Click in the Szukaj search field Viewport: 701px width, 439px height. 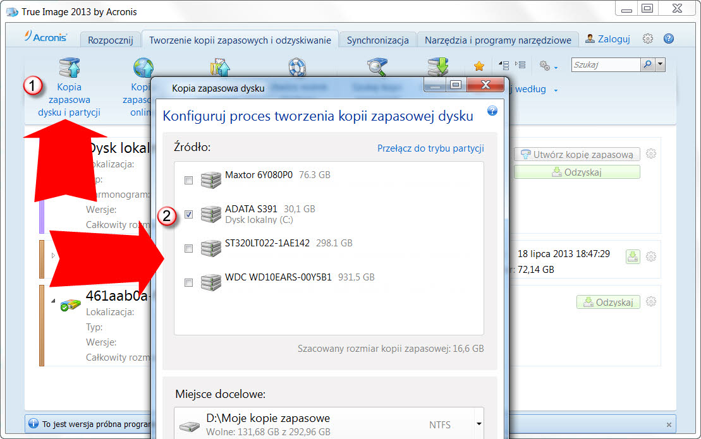606,65
